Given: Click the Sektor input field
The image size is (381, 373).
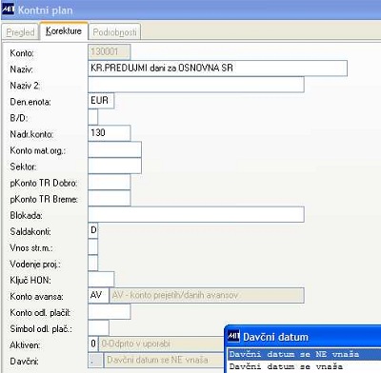Looking at the screenshot, I should click(x=114, y=166).
